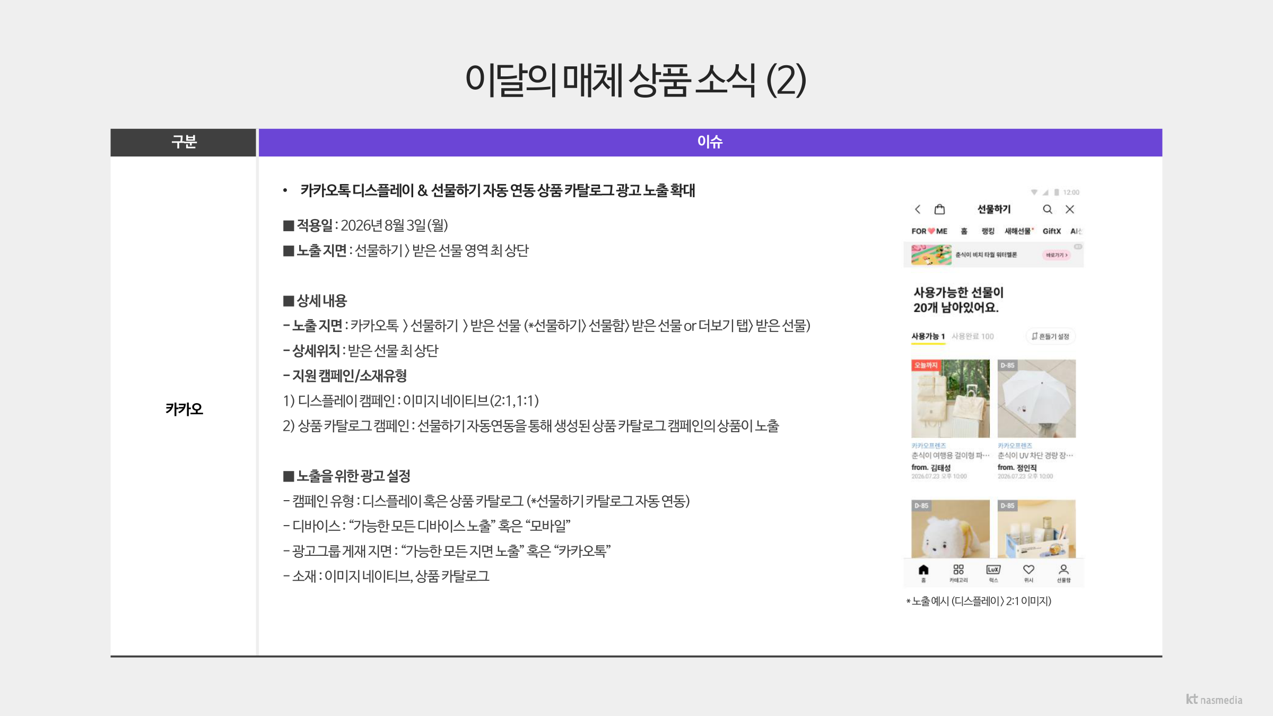Switch to the 랭킹 tab
Screen dimensions: 1273x716
[x=988, y=231]
